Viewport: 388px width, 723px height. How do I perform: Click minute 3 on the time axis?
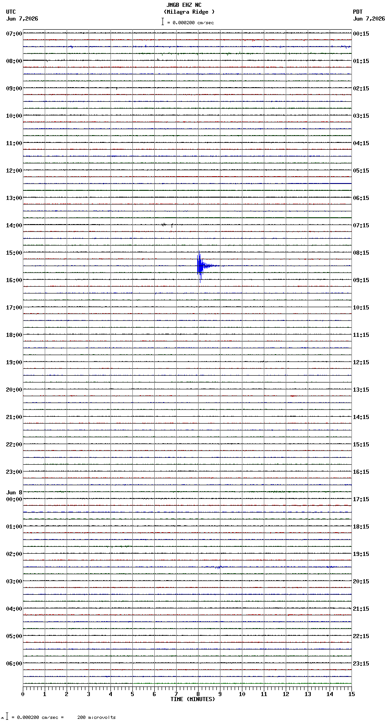89,694
